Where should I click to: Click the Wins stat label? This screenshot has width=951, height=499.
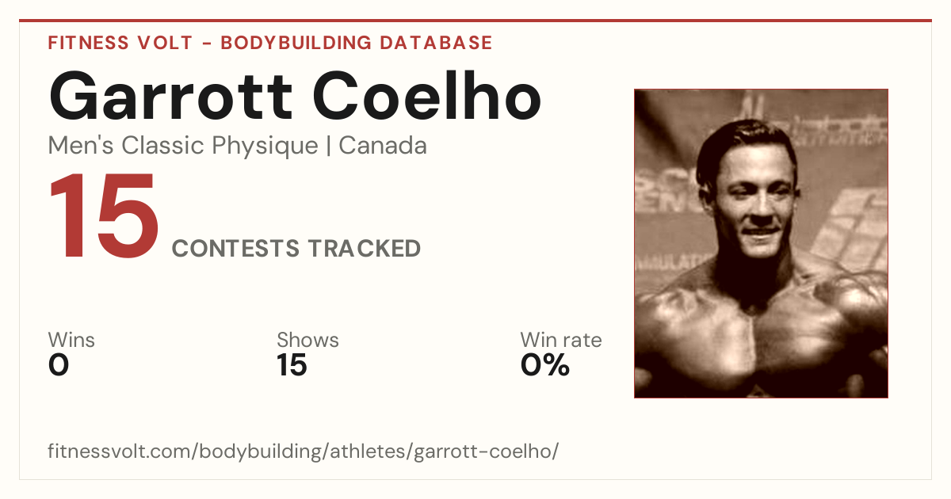[71, 340]
